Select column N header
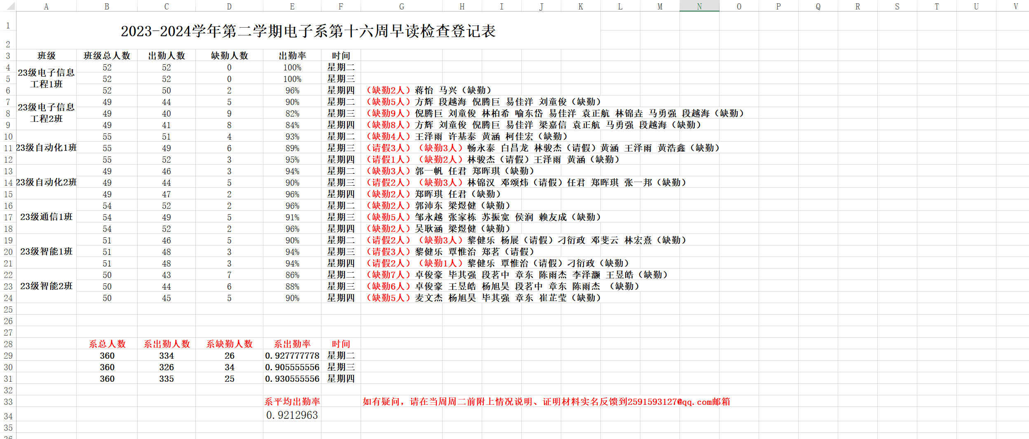This screenshot has height=439, width=1029. (x=699, y=6)
